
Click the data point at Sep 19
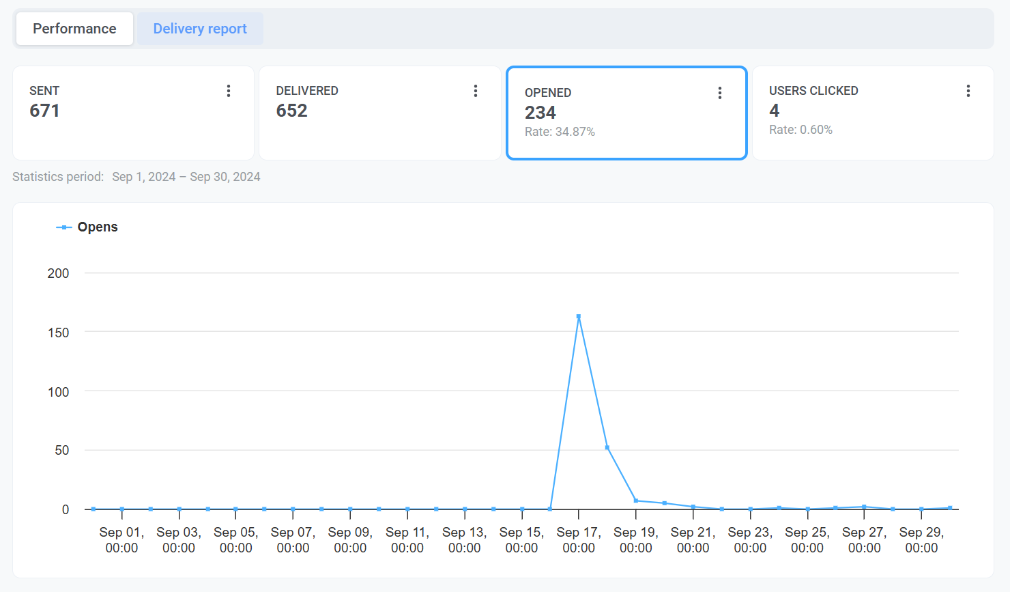point(636,501)
